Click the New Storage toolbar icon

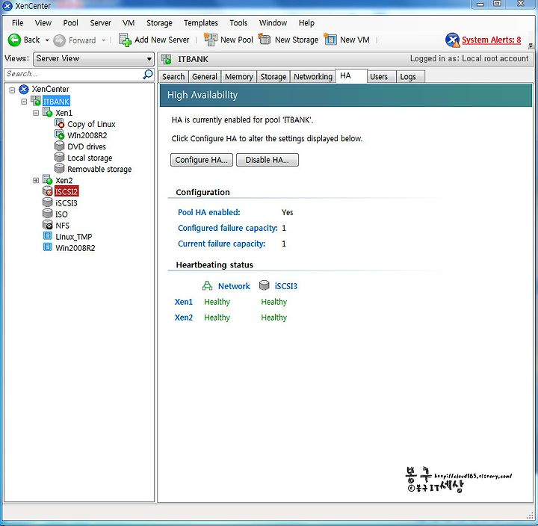pyautogui.click(x=265, y=39)
